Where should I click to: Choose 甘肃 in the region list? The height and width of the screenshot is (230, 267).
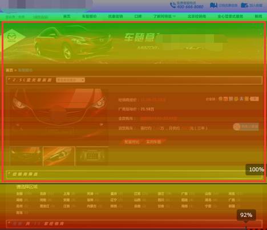(x=161, y=206)
